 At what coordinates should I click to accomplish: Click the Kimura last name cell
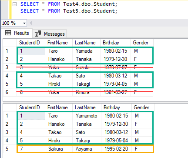point(86,92)
